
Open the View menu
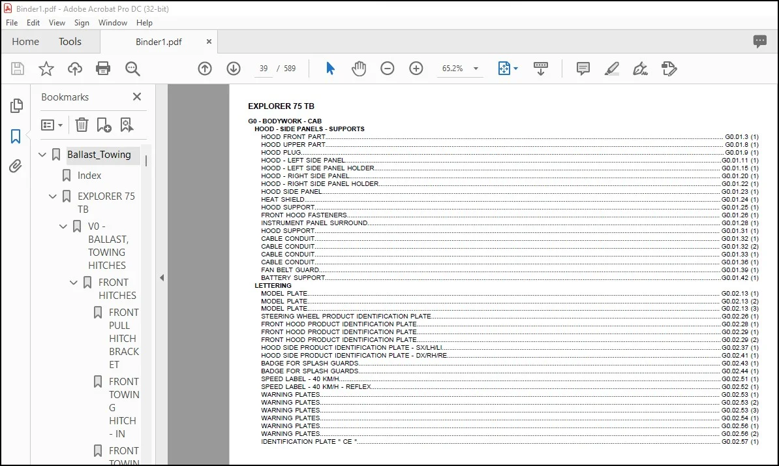57,23
